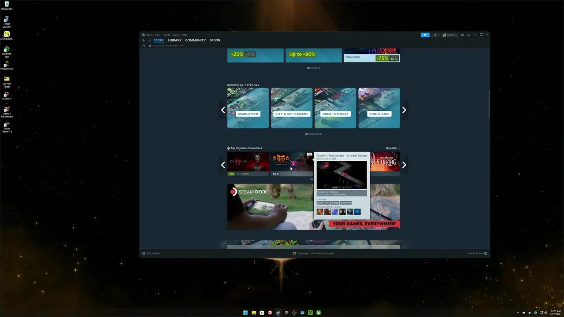Open Downloads status in Steam footer
This screenshot has height=317, width=564.
click(x=313, y=253)
